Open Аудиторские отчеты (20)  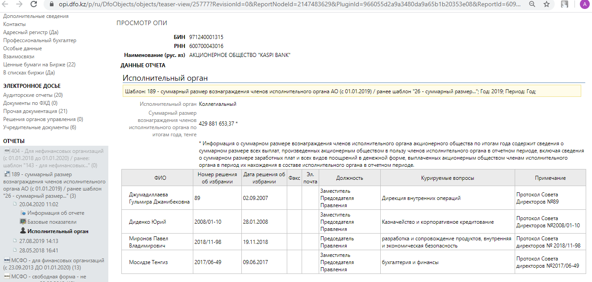33,95
